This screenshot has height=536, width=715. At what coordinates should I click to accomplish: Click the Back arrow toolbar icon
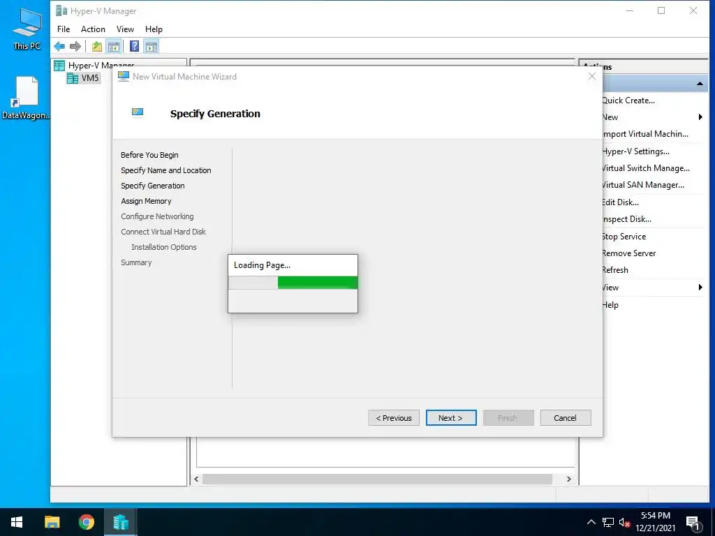pos(59,46)
